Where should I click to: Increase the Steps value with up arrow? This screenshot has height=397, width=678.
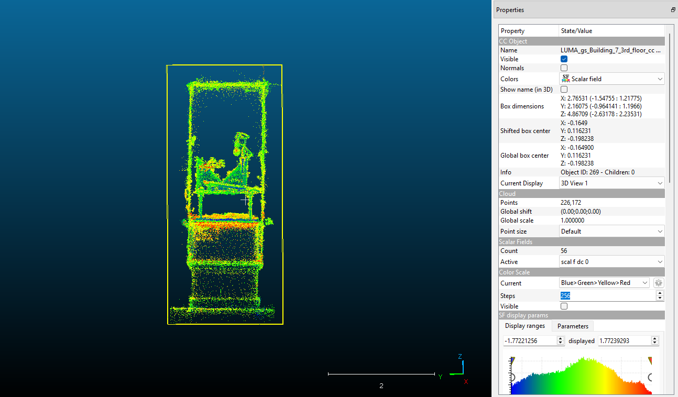[660, 293]
